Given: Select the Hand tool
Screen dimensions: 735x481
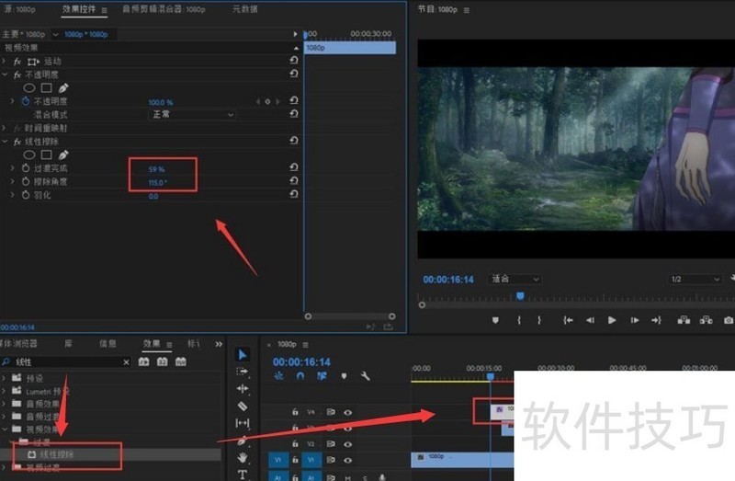Looking at the screenshot, I should point(243,457).
